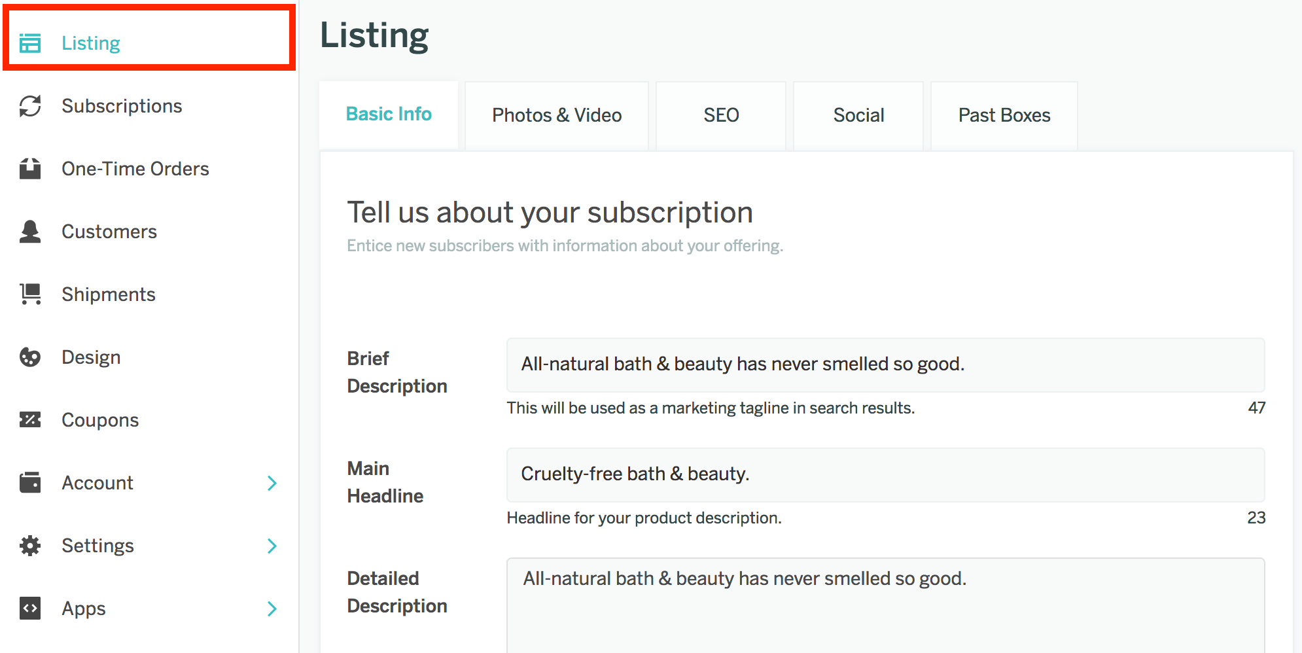Open Apps with the code brackets icon

(29, 608)
